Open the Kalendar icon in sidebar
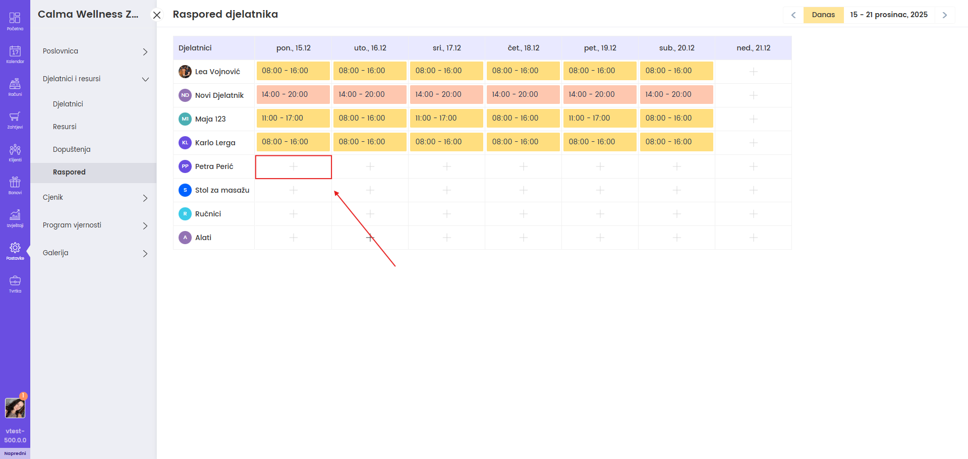This screenshot has width=968, height=459. click(x=15, y=54)
